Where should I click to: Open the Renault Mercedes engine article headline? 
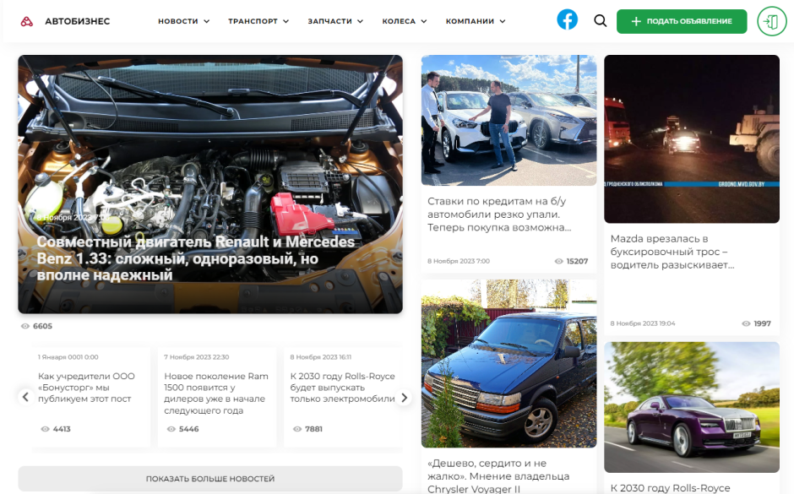click(195, 258)
